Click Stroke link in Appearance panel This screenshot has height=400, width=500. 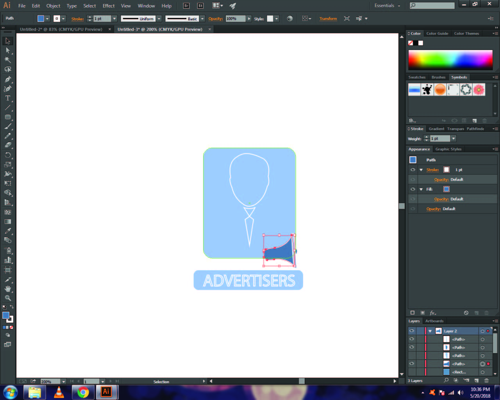coord(432,170)
